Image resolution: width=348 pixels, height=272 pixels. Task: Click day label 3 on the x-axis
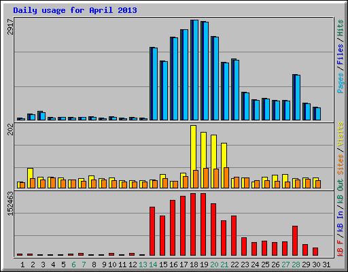43,265
